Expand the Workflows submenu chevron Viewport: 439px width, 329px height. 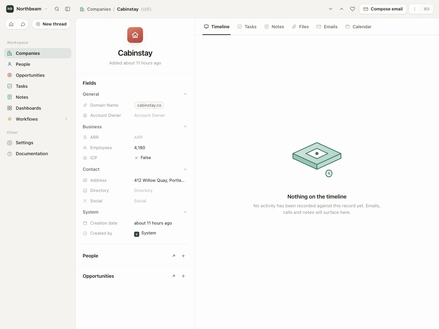click(66, 119)
